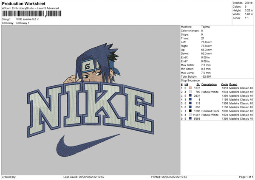This screenshot has height=180, width=255.
Task: Click the navy swoosh logo in the preview
Action: (x=88, y=145)
